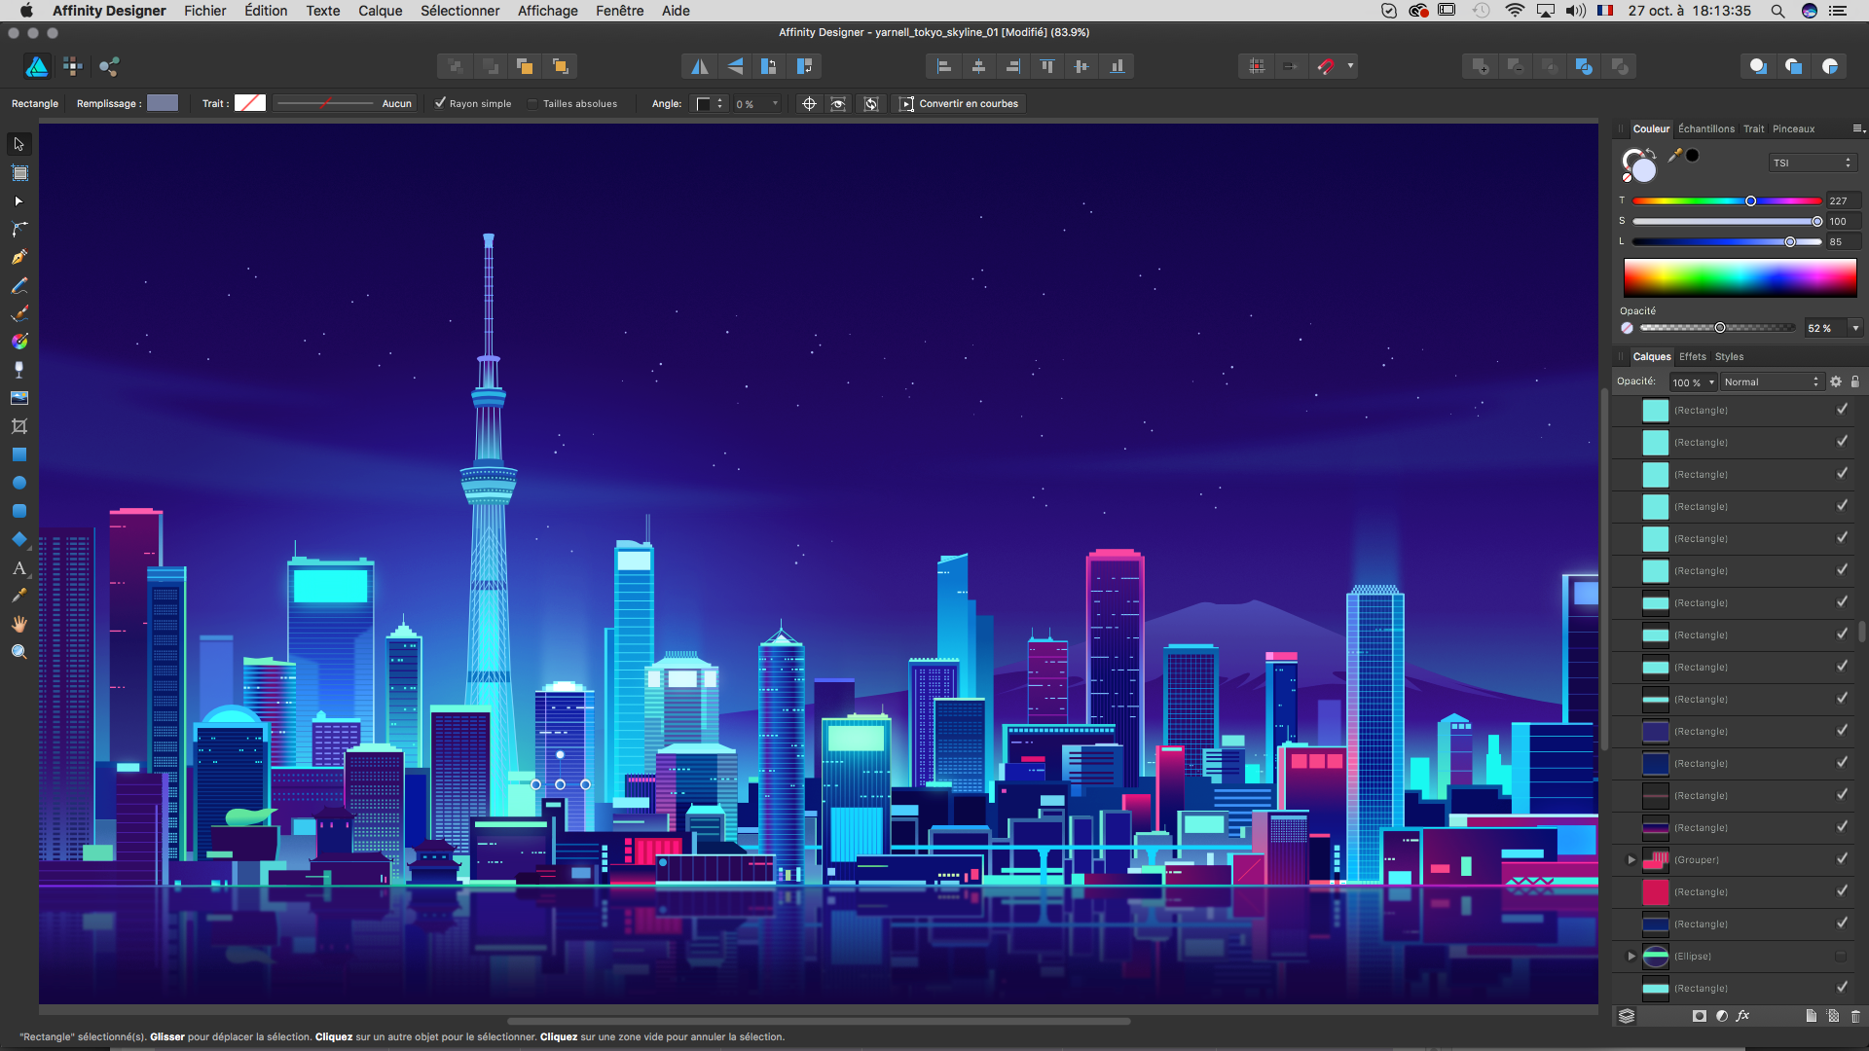Click Convertir en courbes button
The width and height of the screenshot is (1869, 1051).
(959, 103)
